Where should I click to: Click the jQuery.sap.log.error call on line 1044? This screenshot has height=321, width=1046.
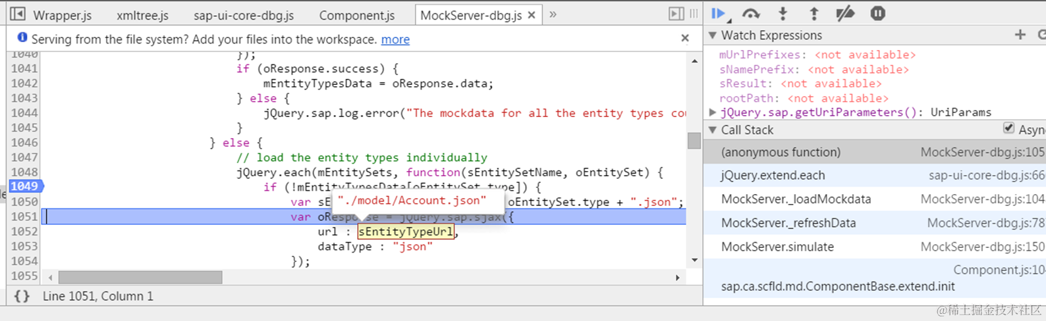pyautogui.click(x=331, y=113)
